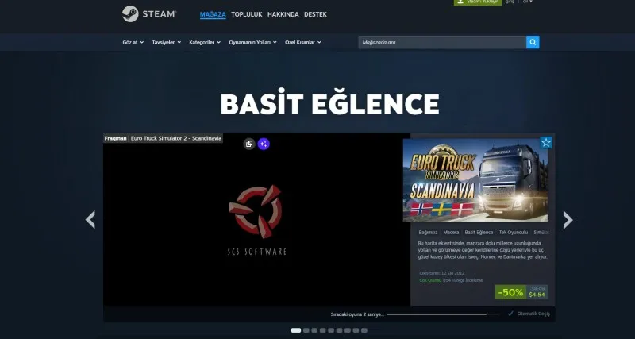
Task: Click inside the Mağazada ara search field
Action: 442,42
